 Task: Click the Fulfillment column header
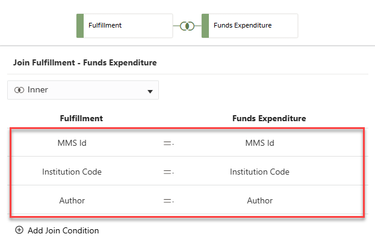(81, 118)
